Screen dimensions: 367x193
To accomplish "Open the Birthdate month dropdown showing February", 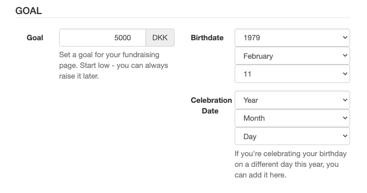I will click(292, 56).
